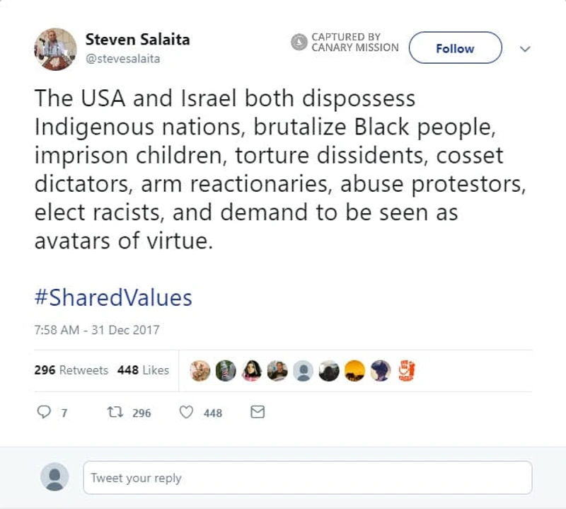Open the list of 296 Retweets
The width and height of the screenshot is (566, 509).
click(73, 370)
